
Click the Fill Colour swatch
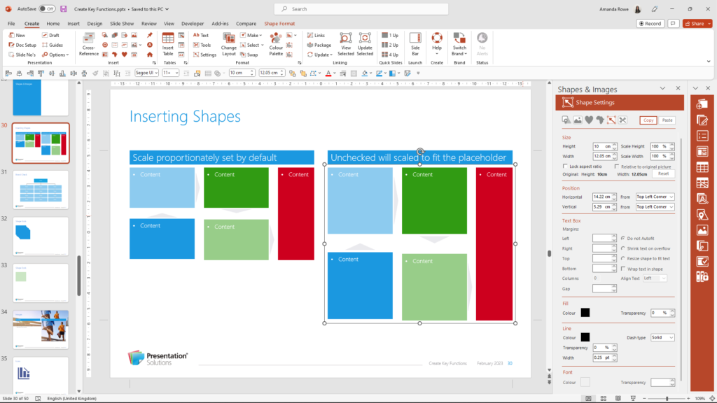(585, 313)
